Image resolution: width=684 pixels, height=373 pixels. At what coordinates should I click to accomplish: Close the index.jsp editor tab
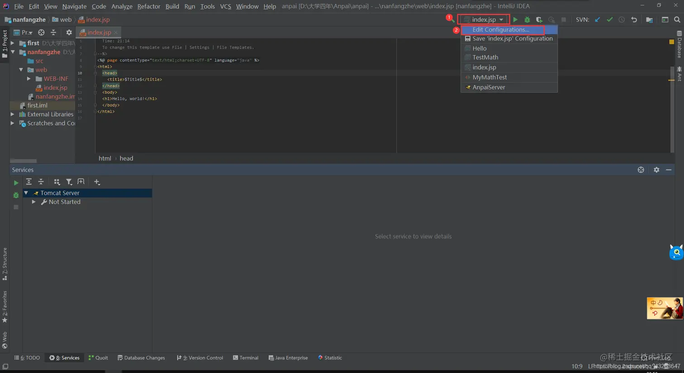(116, 33)
